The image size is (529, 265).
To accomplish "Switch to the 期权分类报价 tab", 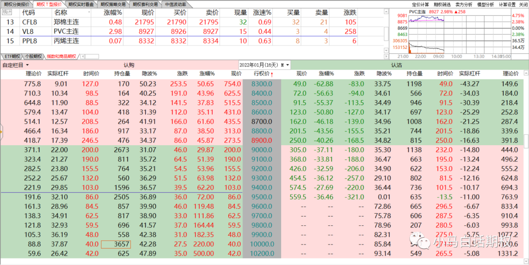I will (17, 4).
